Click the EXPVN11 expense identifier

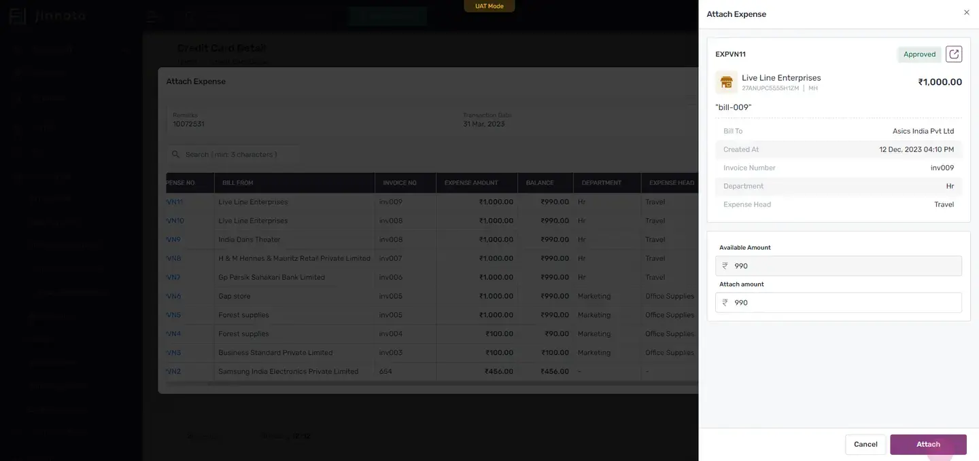(730, 54)
